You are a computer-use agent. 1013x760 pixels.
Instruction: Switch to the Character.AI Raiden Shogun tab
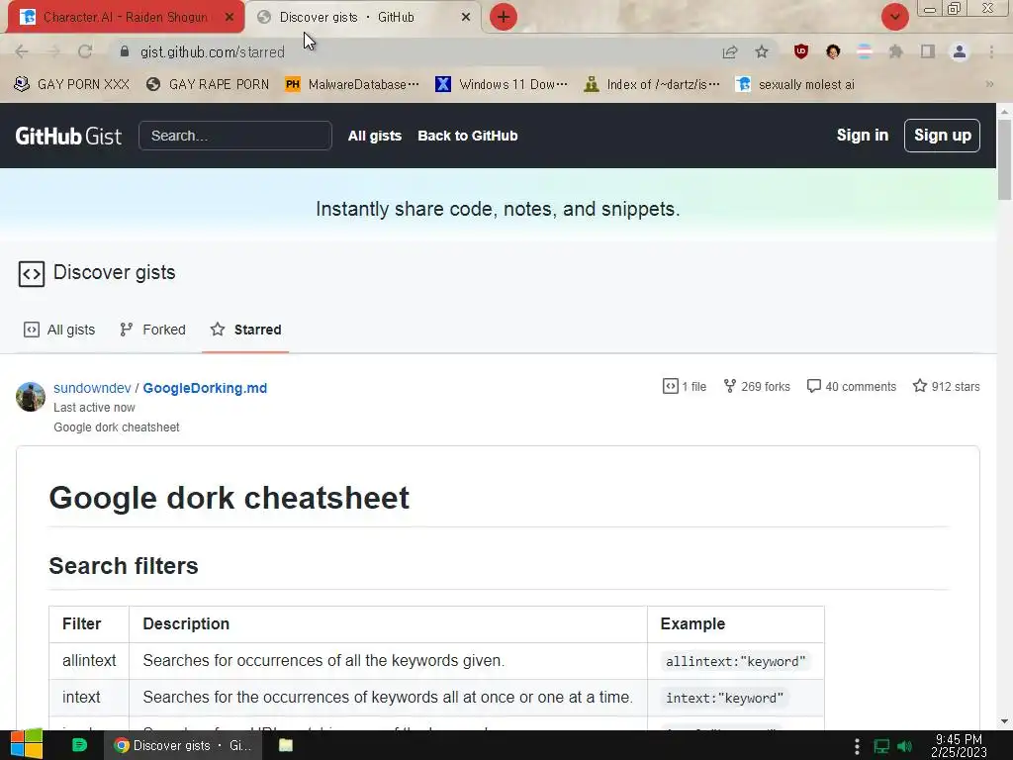point(126,18)
